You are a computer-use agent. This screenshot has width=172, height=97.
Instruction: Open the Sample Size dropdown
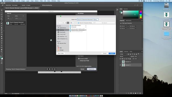[16, 5]
